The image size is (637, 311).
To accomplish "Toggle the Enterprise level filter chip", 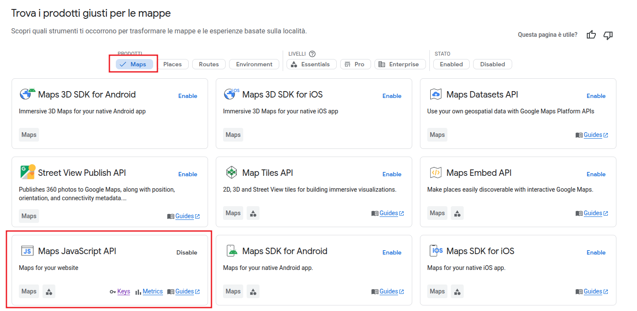I will tap(400, 64).
